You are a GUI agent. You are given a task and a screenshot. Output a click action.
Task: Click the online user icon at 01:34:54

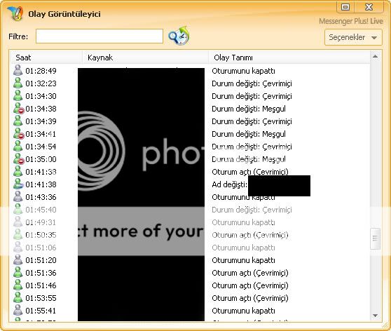tap(18, 147)
